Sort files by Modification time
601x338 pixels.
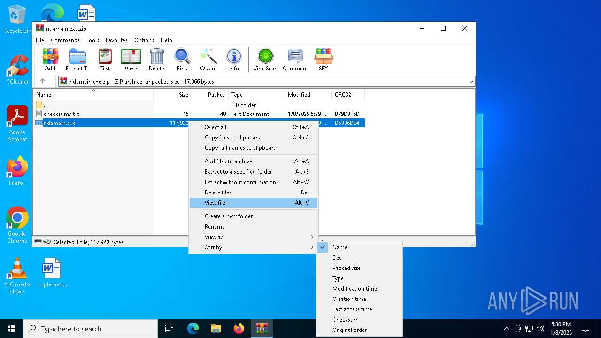[x=359, y=289]
